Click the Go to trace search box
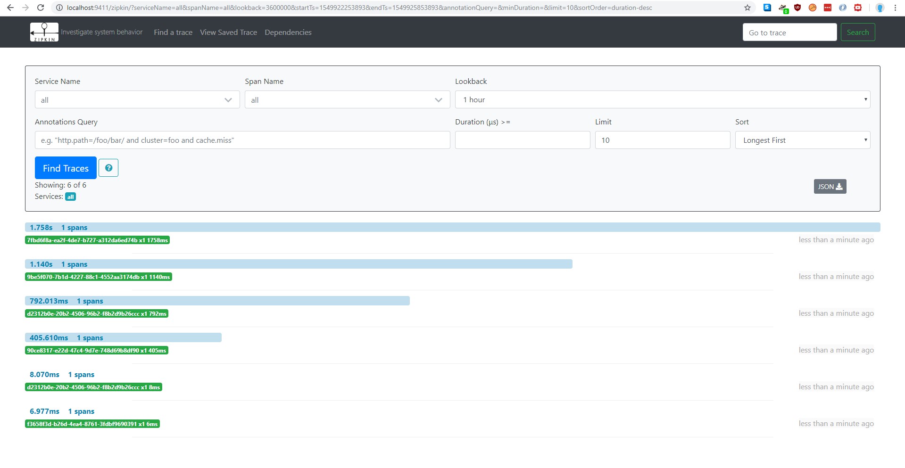905x468 pixels. click(789, 33)
